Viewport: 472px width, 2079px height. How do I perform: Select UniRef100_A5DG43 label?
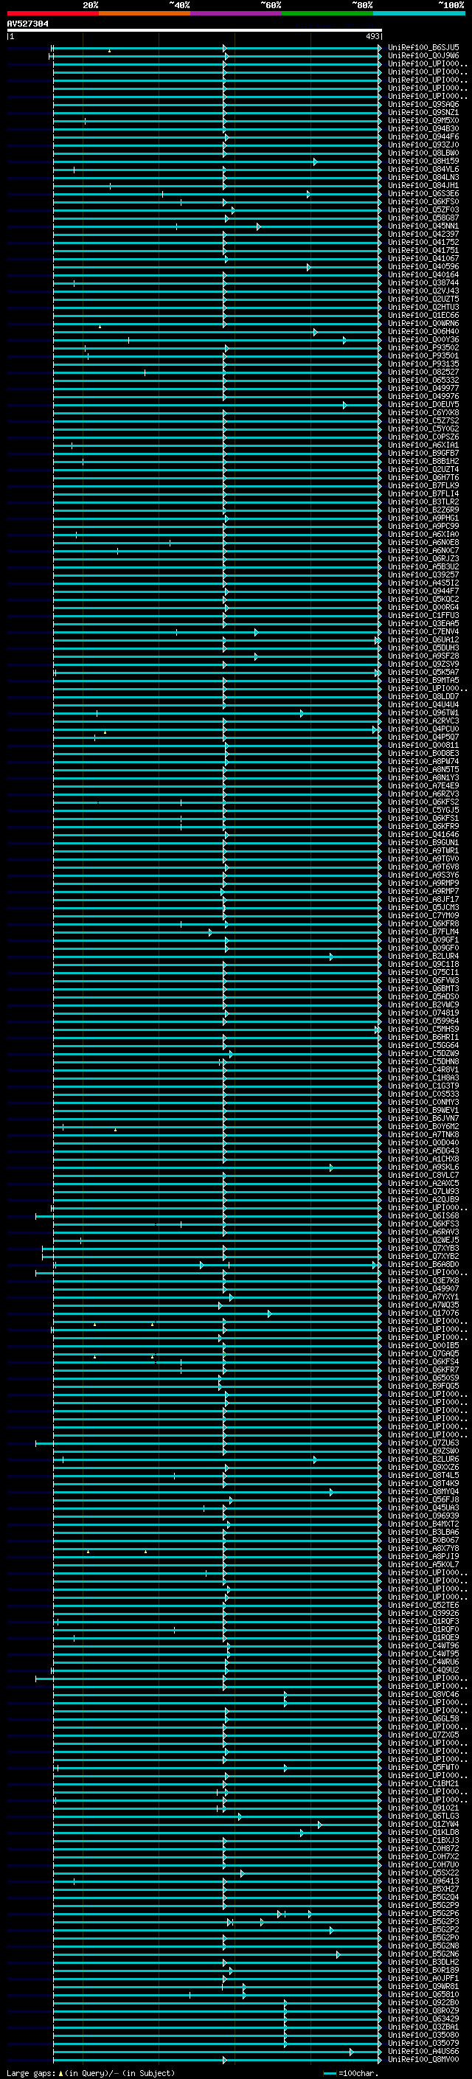click(x=423, y=1151)
